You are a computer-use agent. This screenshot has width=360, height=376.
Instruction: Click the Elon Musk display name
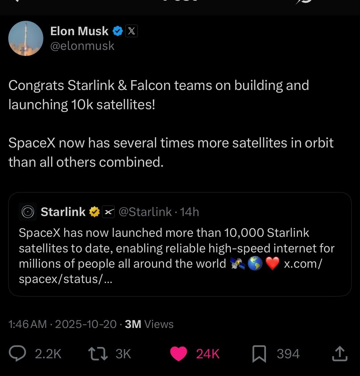pos(79,31)
